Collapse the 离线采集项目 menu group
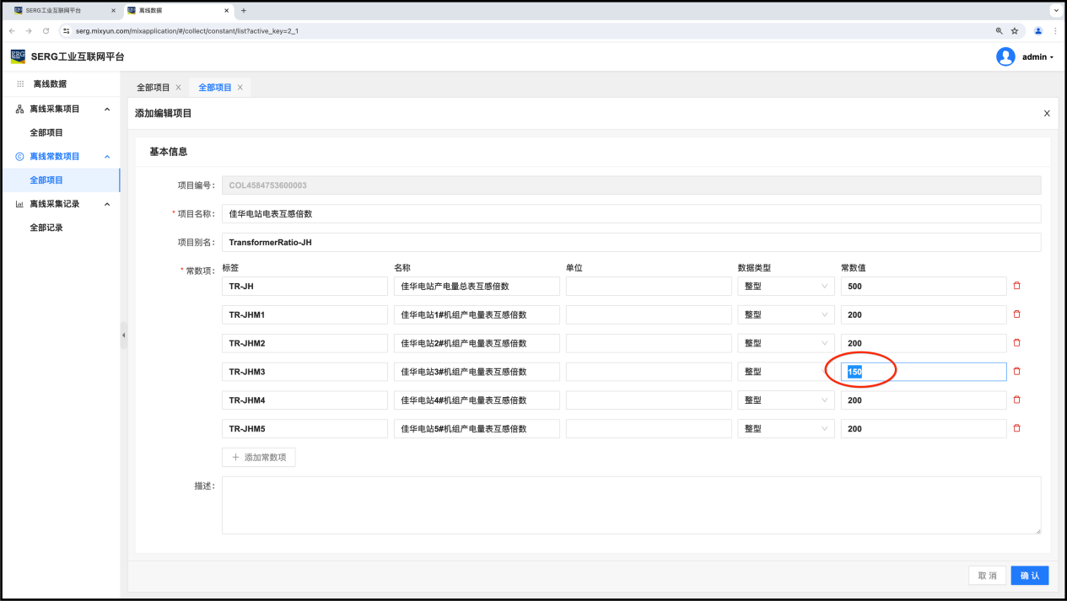Viewport: 1067px width, 601px height. pyautogui.click(x=107, y=109)
